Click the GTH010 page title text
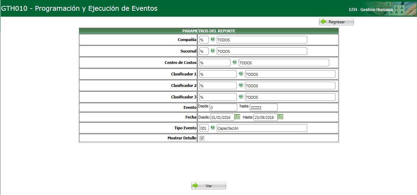 (79, 8)
